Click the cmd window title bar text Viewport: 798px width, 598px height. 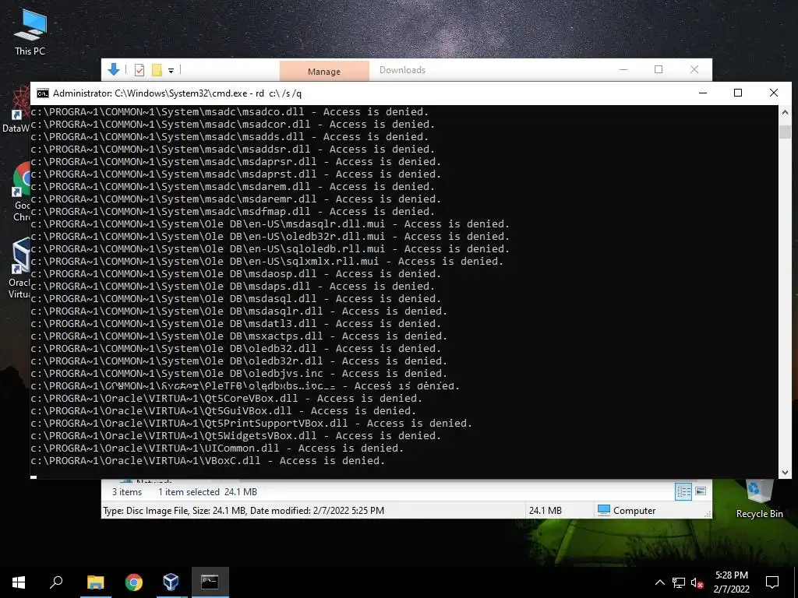177,93
